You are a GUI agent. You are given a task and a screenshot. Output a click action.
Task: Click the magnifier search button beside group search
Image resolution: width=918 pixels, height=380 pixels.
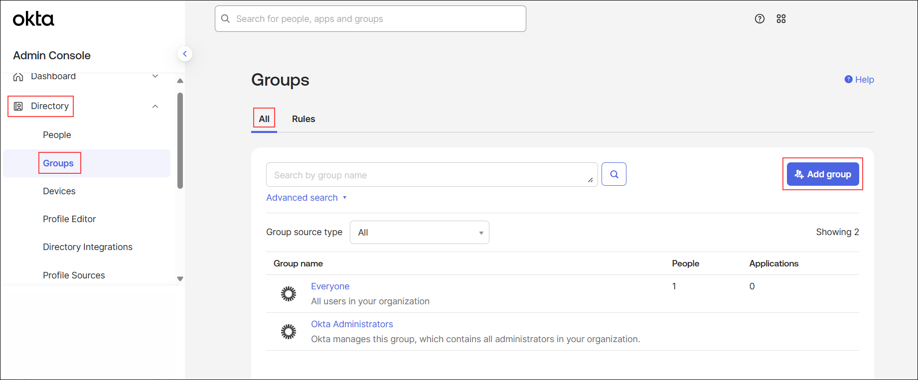[614, 174]
